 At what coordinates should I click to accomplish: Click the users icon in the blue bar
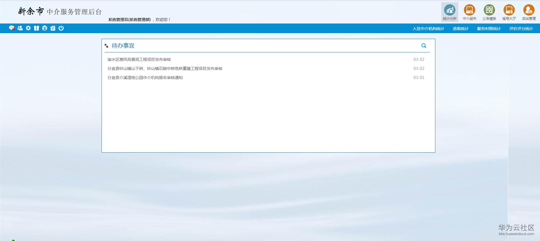pos(20,28)
